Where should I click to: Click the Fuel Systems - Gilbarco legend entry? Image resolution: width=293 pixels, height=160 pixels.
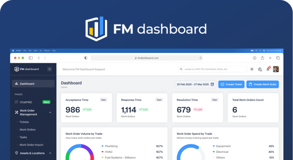119,158
